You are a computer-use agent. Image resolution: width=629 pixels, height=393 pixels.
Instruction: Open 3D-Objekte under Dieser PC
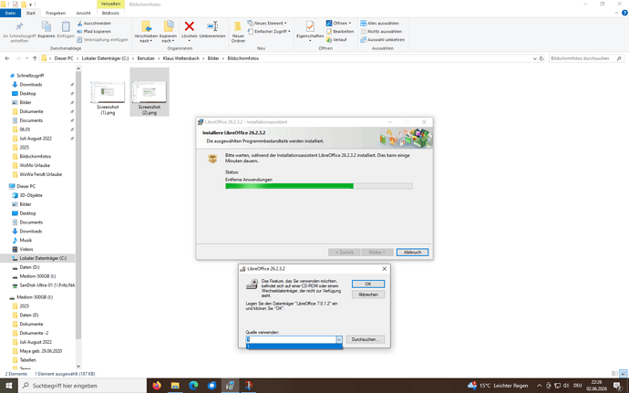(x=31, y=195)
